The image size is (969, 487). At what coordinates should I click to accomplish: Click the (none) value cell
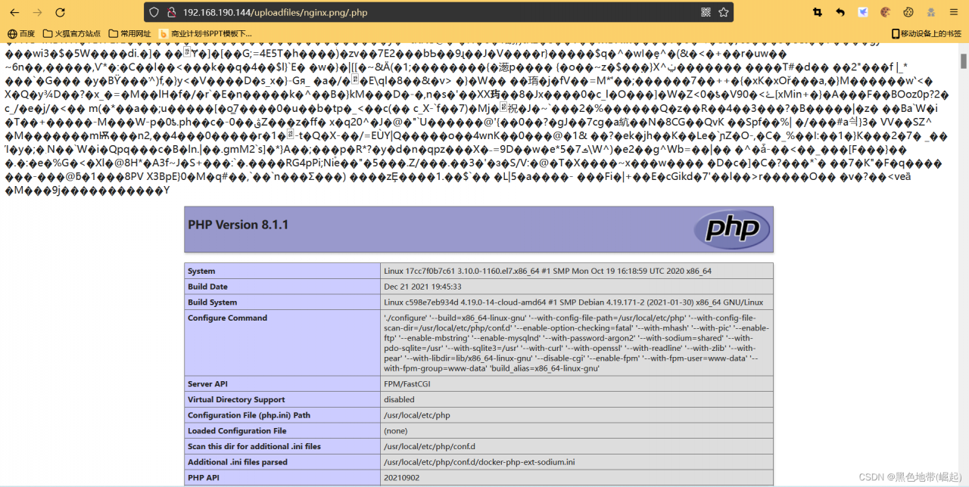[577, 431]
